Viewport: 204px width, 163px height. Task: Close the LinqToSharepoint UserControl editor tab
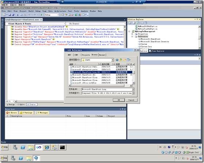41,20
